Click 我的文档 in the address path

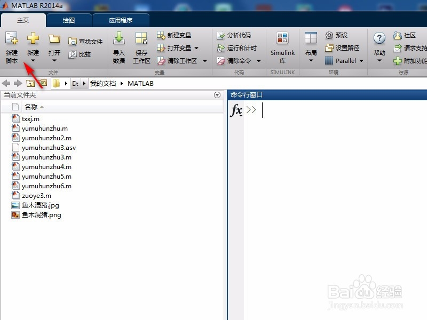(103, 84)
